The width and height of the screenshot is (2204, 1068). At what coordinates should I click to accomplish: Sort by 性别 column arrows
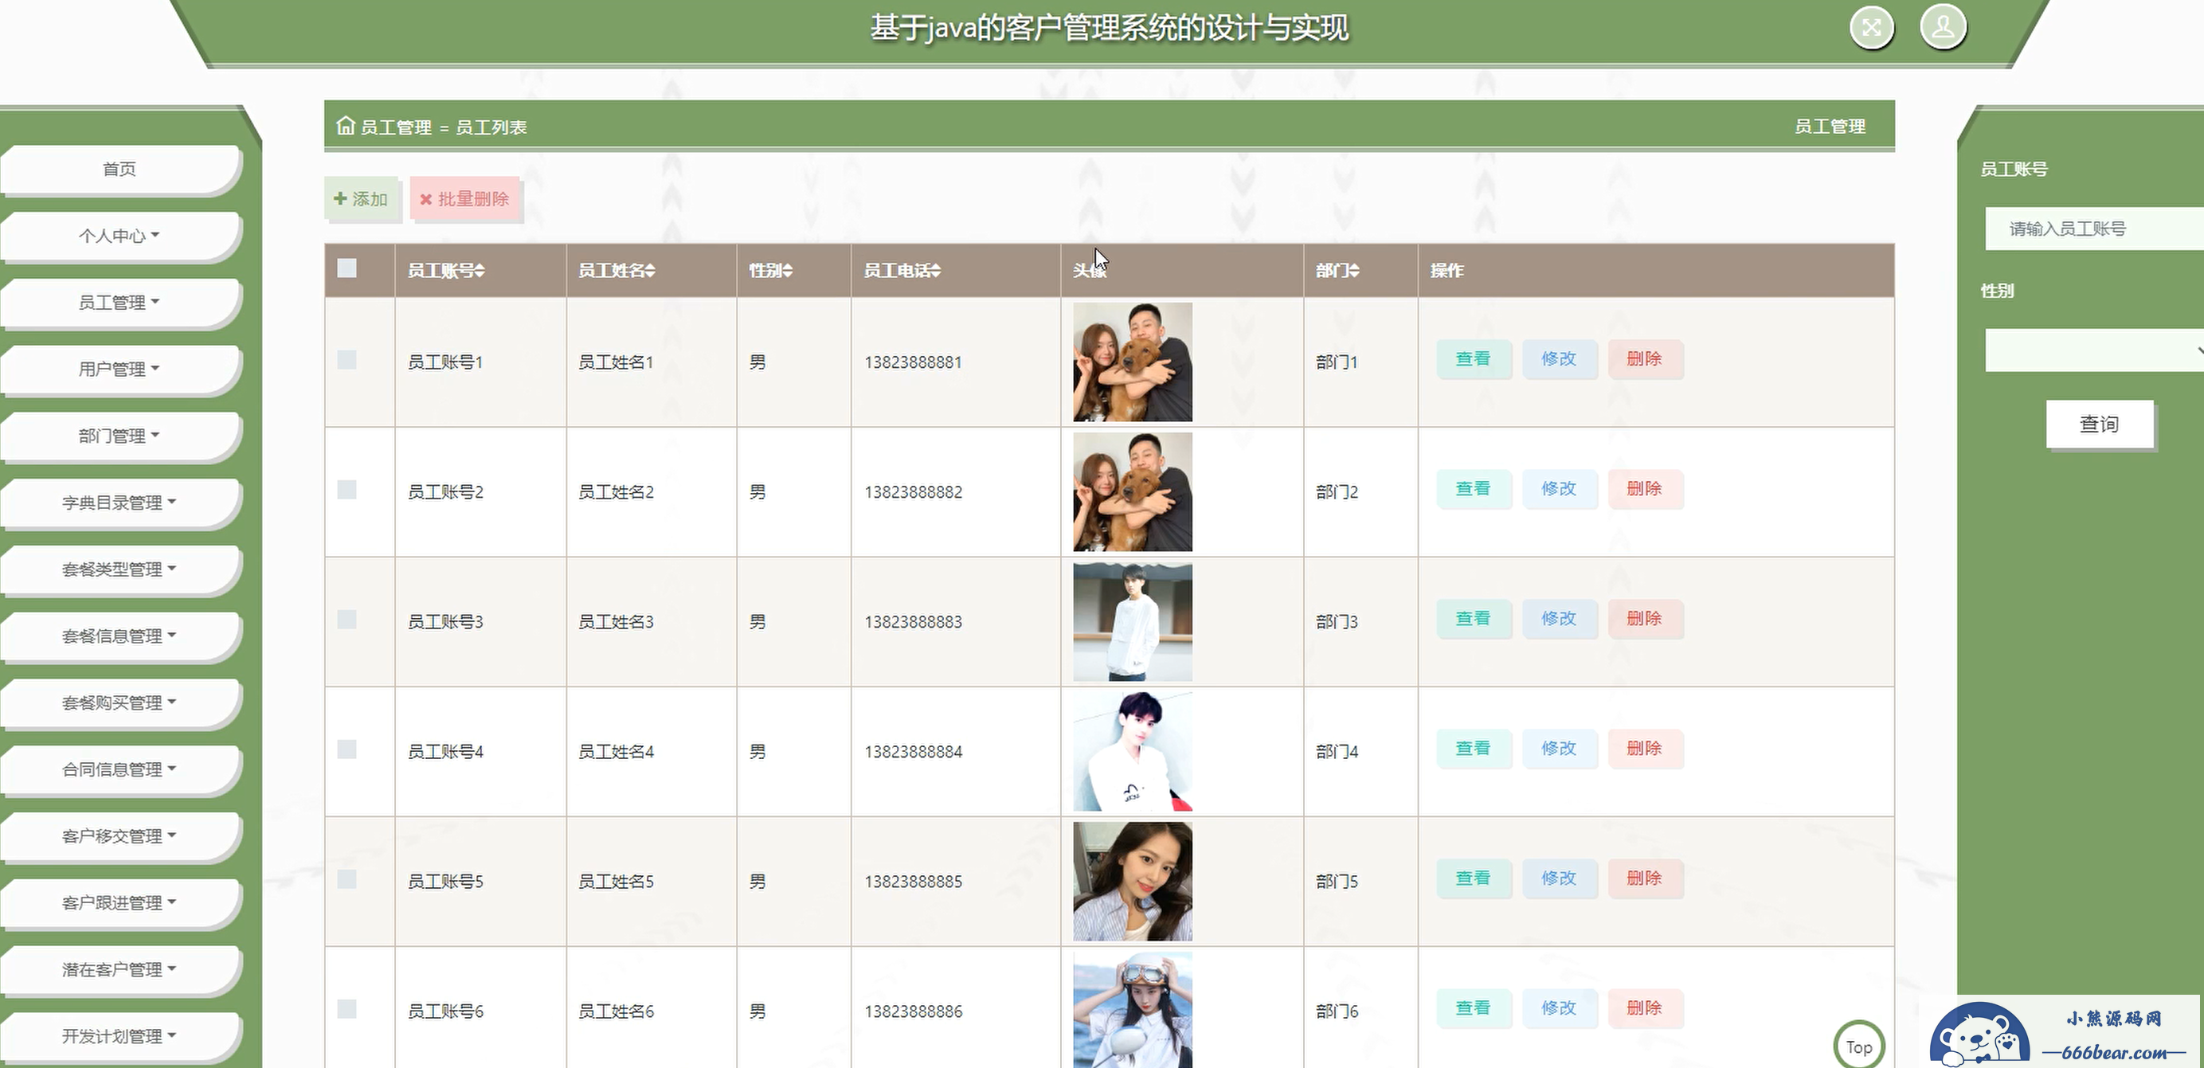pyautogui.click(x=787, y=271)
